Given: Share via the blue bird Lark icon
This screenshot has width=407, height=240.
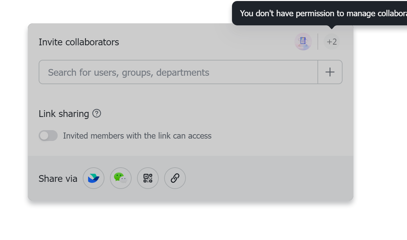Looking at the screenshot, I should coord(94,178).
